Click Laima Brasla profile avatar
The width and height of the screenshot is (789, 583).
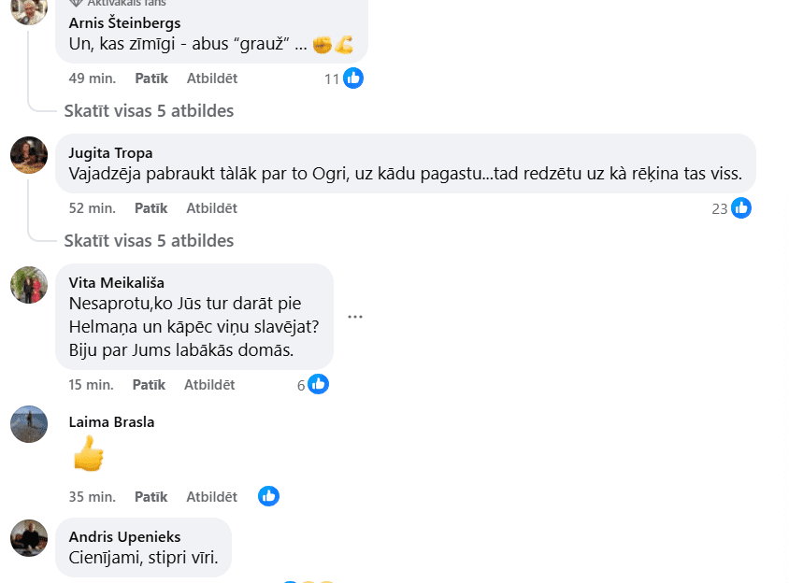29,424
